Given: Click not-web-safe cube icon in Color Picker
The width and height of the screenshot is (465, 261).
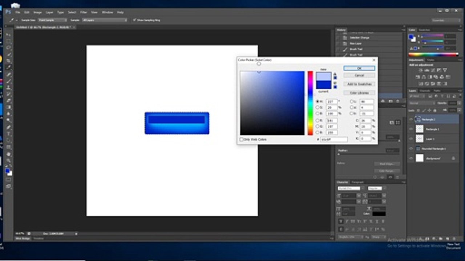Looking at the screenshot, I should 335,83.
